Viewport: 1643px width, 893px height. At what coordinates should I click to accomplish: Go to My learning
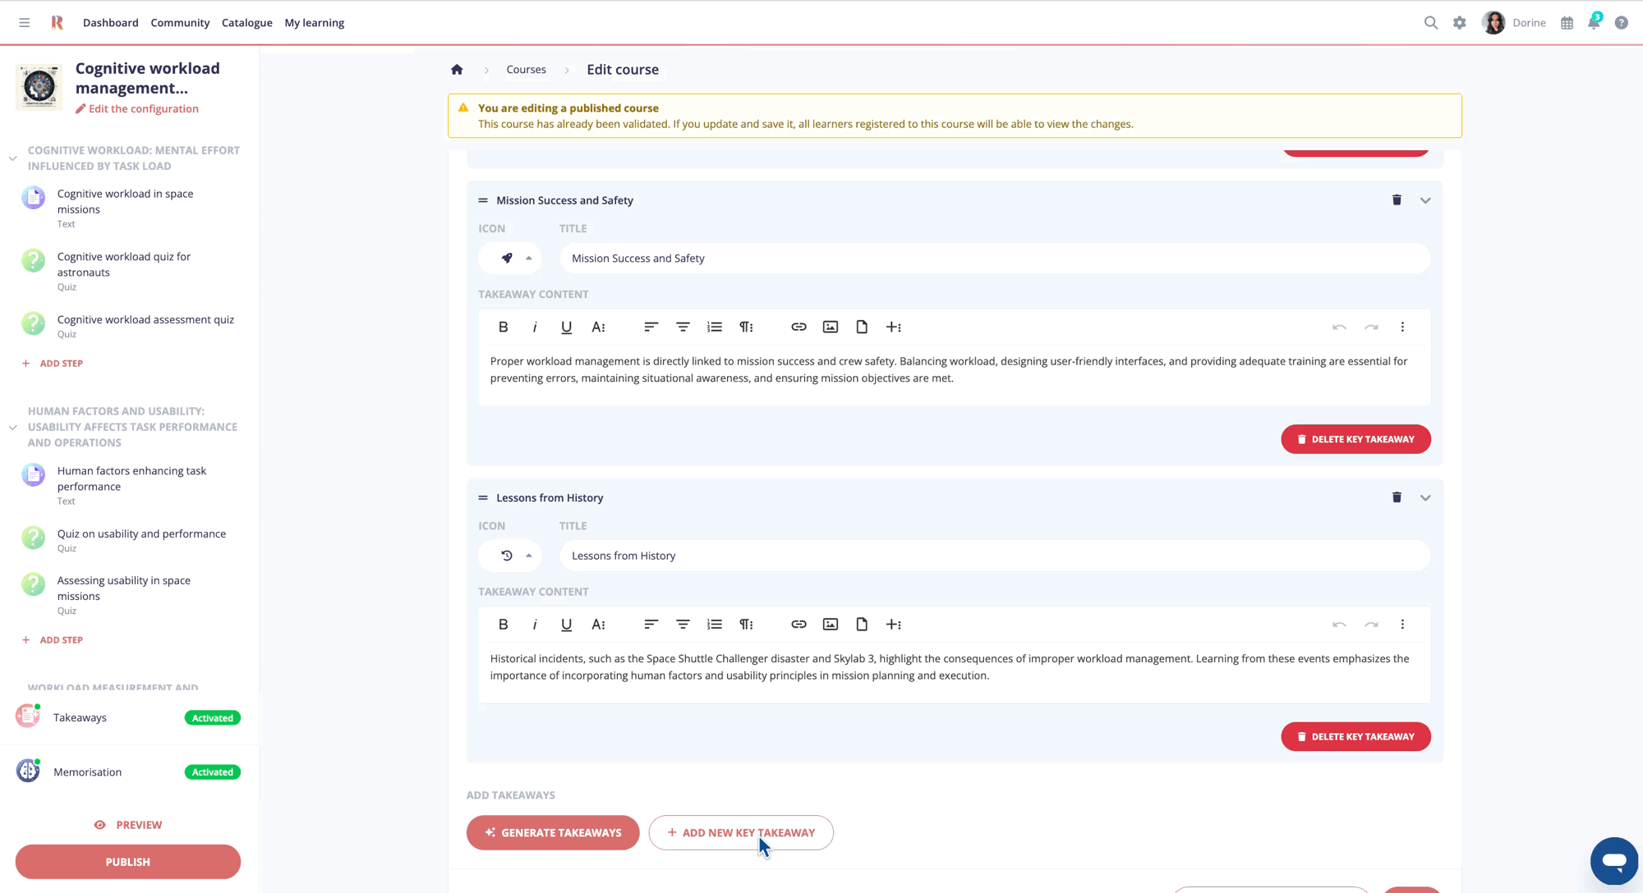(314, 23)
